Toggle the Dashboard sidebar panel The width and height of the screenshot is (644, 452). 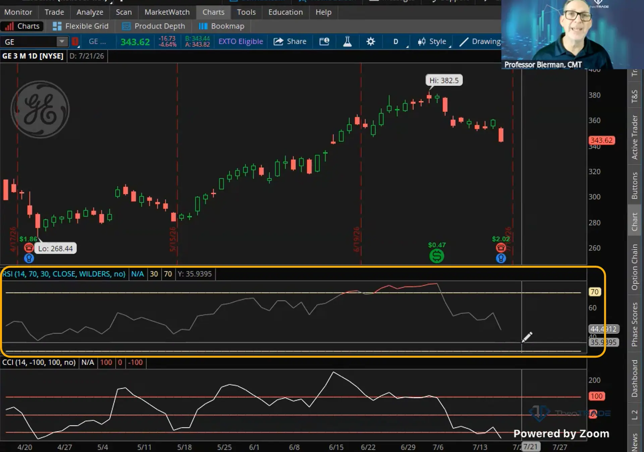pos(635,378)
